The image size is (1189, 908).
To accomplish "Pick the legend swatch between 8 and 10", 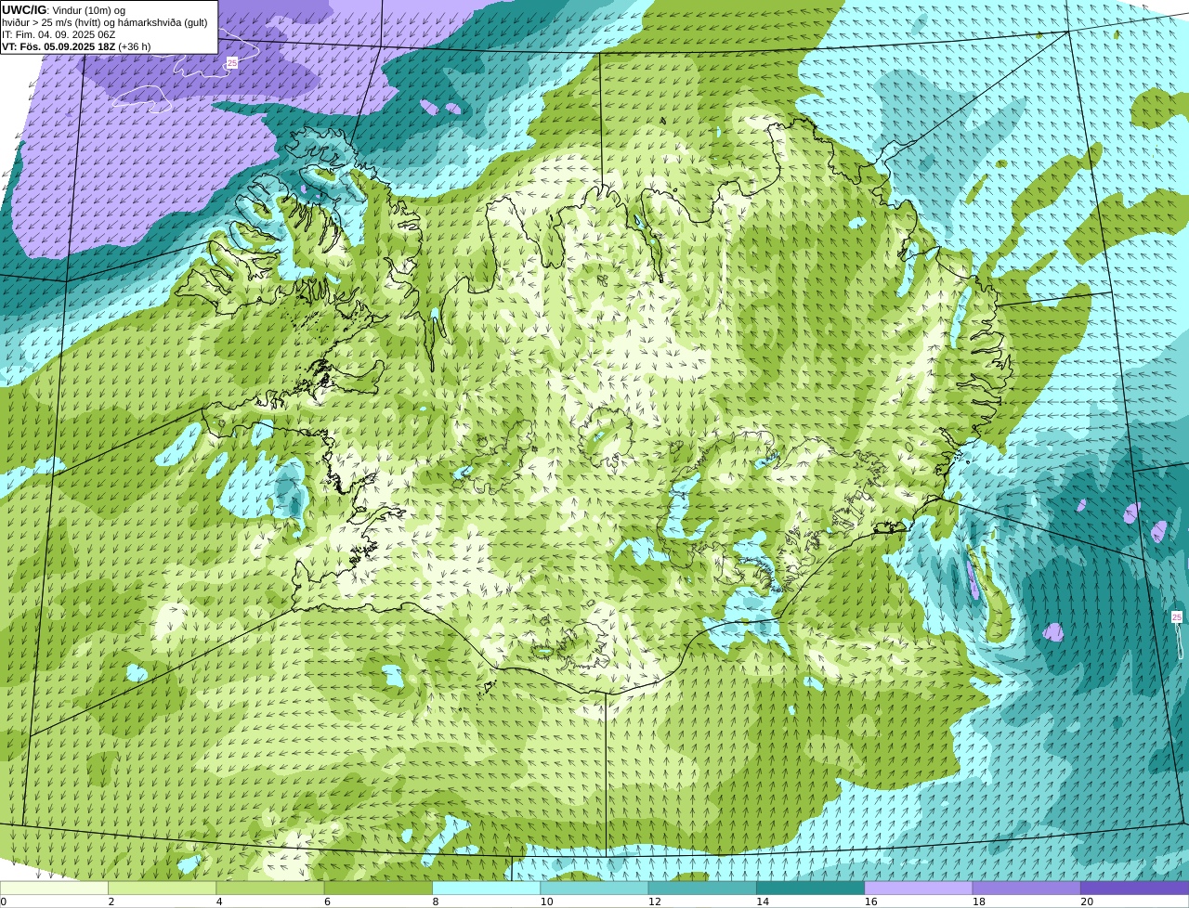I will click(486, 888).
